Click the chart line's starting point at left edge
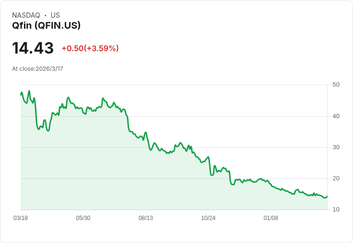This screenshot has height=243, width=353. pos(21,94)
